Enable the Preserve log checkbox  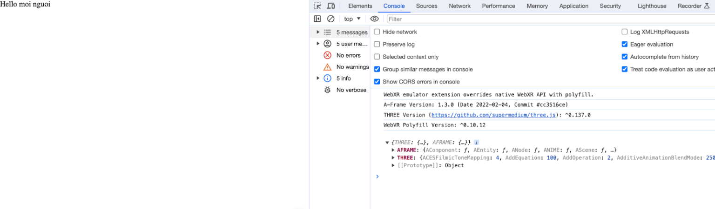point(377,44)
